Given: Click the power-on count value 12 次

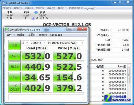Looking at the screenshot, I should pyautogui.click(x=121, y=45).
